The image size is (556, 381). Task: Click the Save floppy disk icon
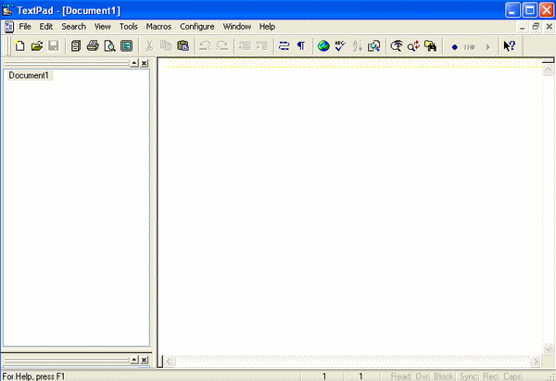click(x=54, y=46)
